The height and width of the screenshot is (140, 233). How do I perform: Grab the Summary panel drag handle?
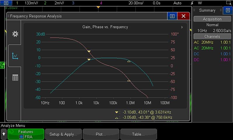(x=194, y=10)
